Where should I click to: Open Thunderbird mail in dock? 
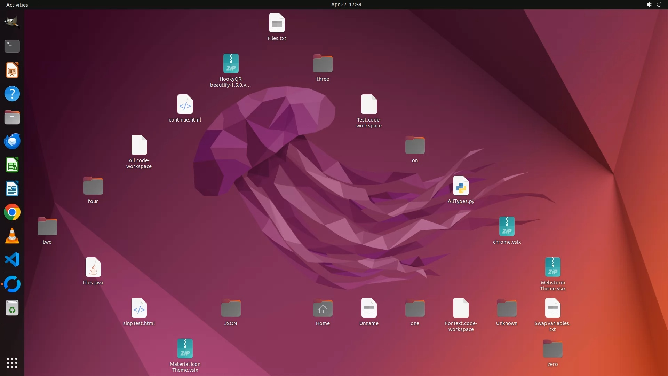12,141
